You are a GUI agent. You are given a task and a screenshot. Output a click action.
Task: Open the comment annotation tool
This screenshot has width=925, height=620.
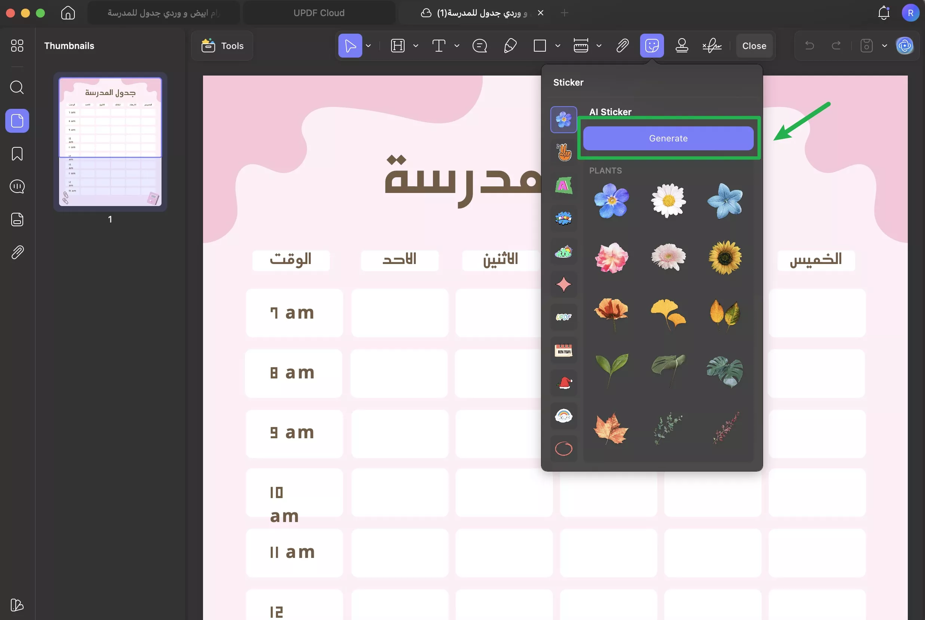point(479,46)
